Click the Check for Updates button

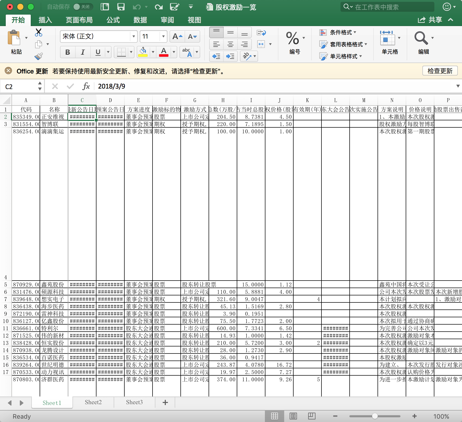point(440,71)
